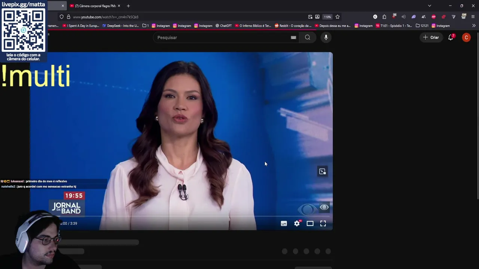The width and height of the screenshot is (479, 269).
Task: Click the toolbar extension with a 35 badge
Action: [x=394, y=16]
